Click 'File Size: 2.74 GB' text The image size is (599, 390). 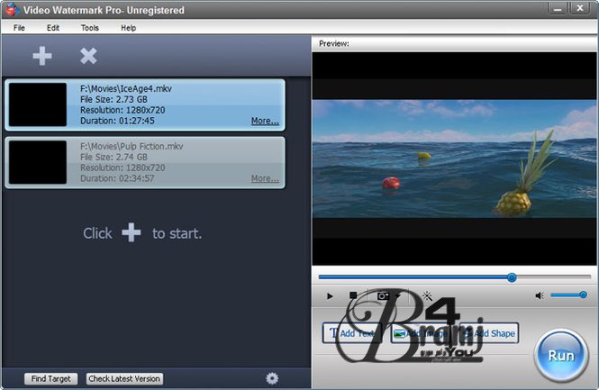point(113,157)
